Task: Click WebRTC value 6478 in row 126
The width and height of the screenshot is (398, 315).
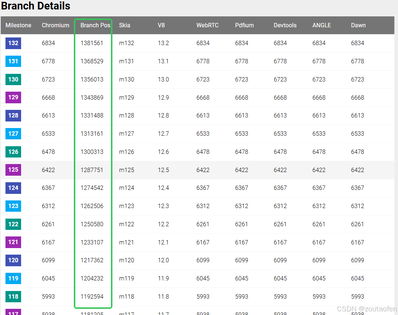Action: click(203, 152)
